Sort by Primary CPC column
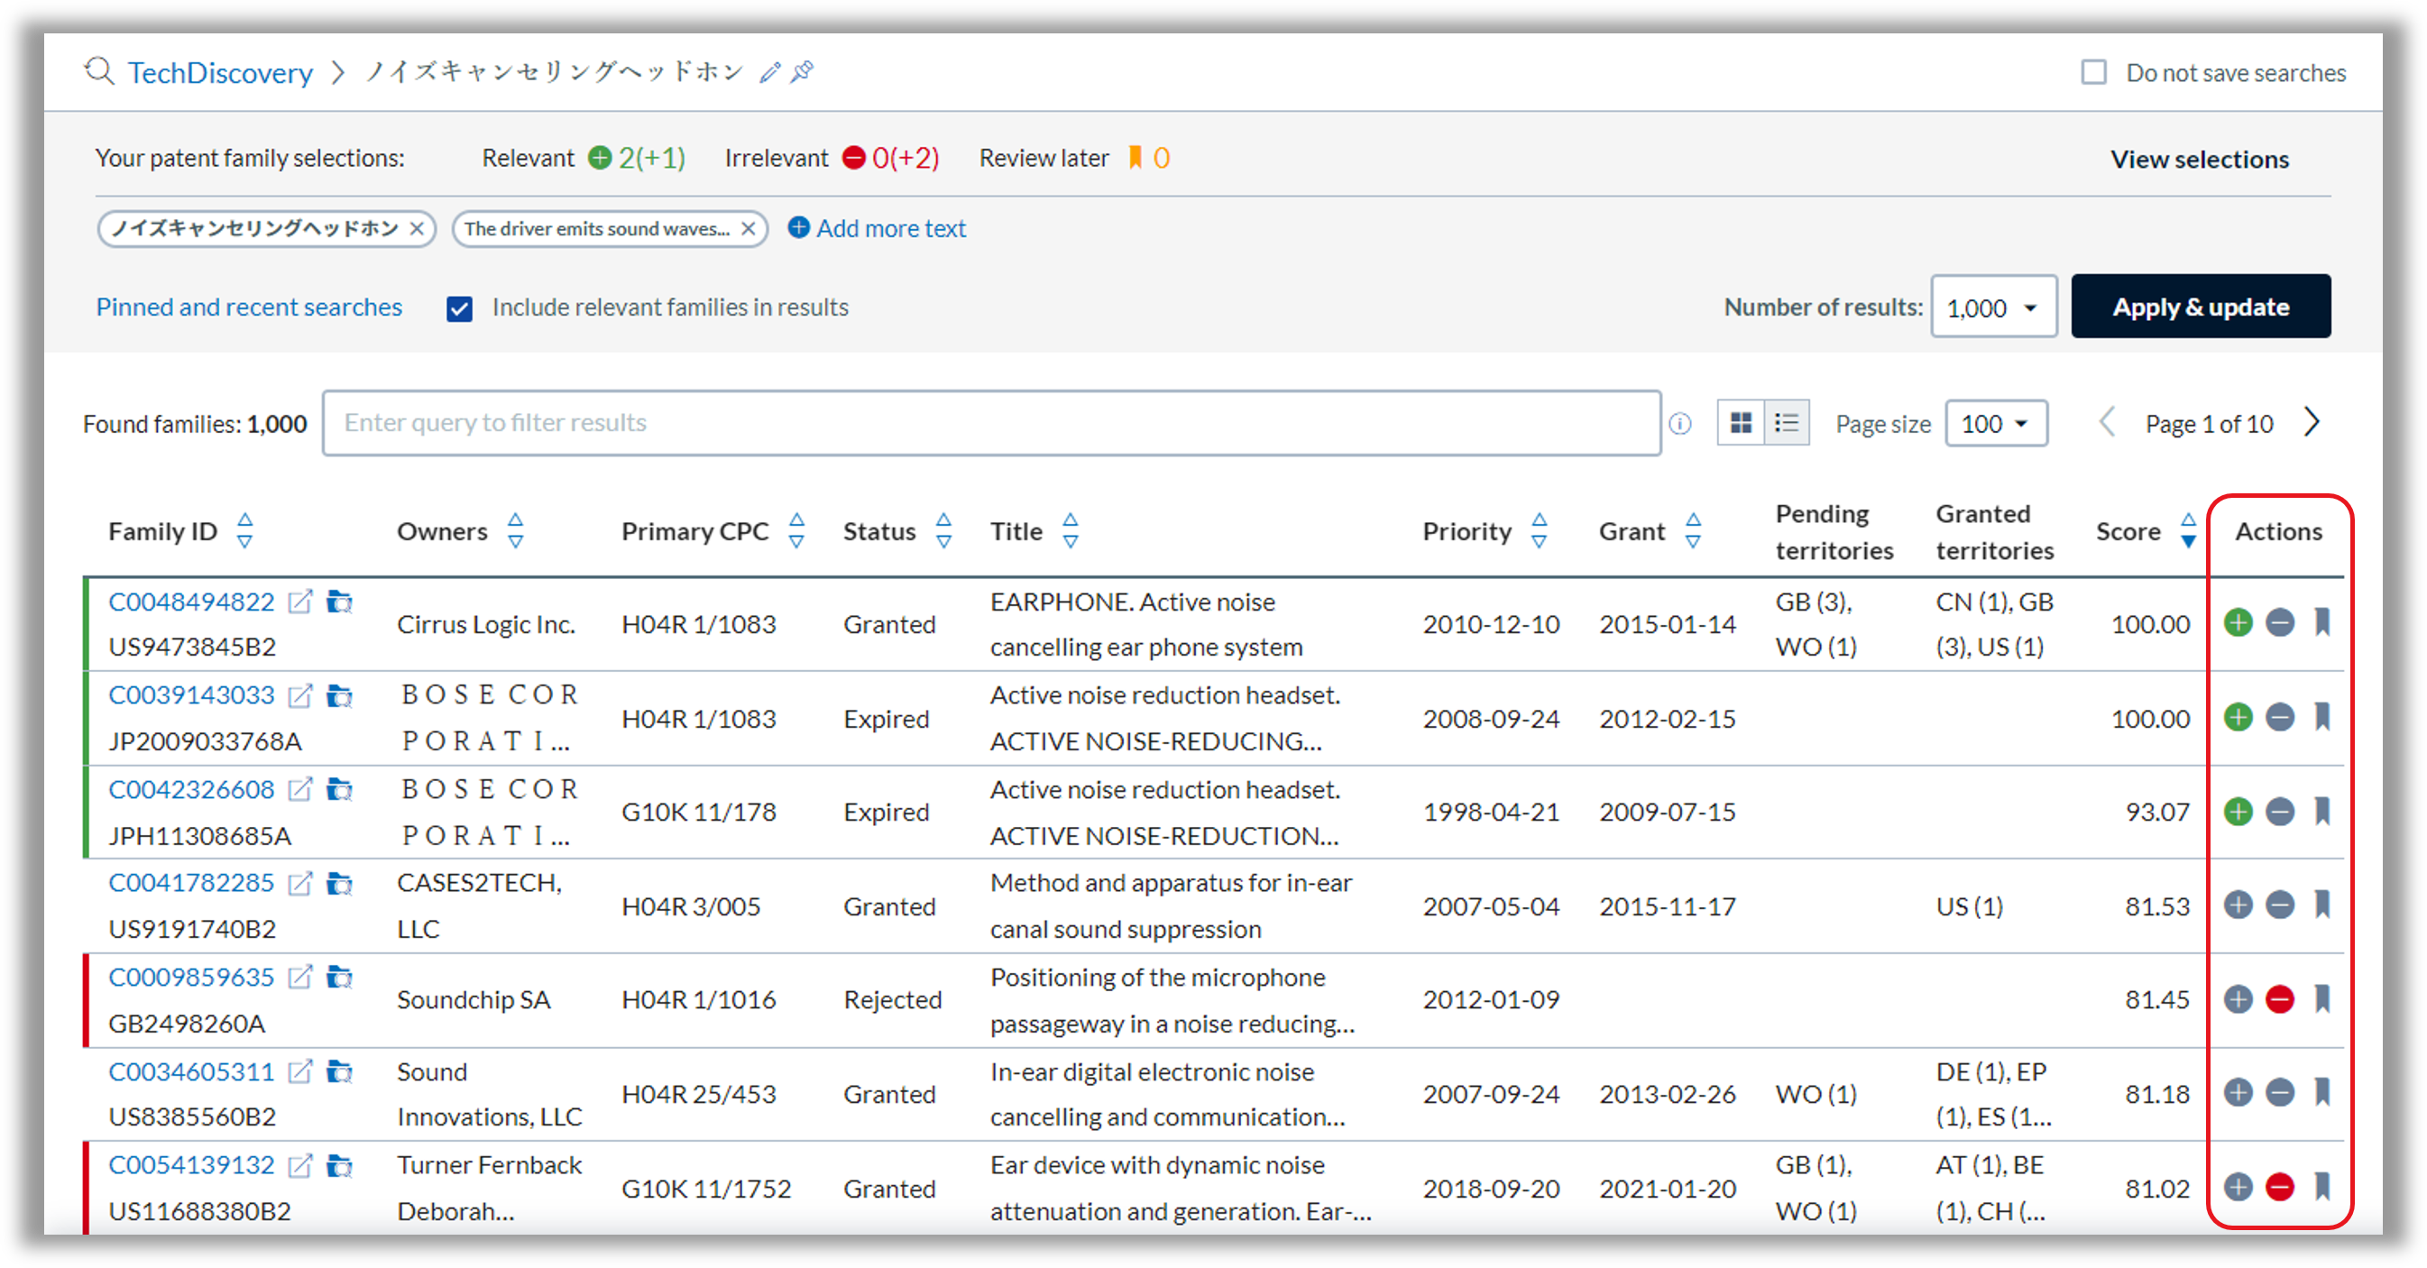Viewport: 2427px width, 1268px height. coord(796,531)
